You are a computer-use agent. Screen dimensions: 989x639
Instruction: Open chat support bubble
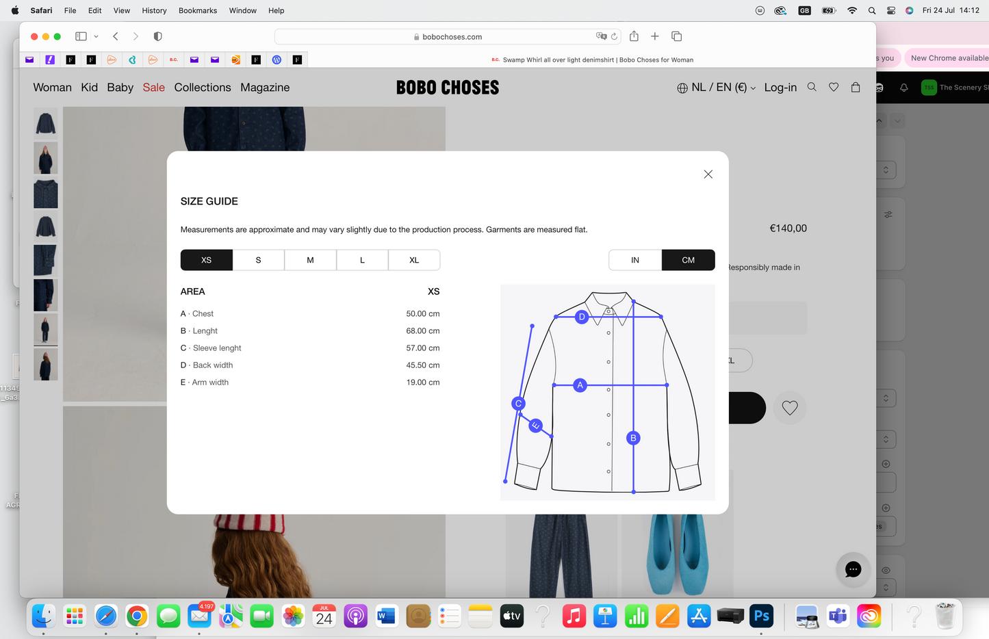click(853, 569)
